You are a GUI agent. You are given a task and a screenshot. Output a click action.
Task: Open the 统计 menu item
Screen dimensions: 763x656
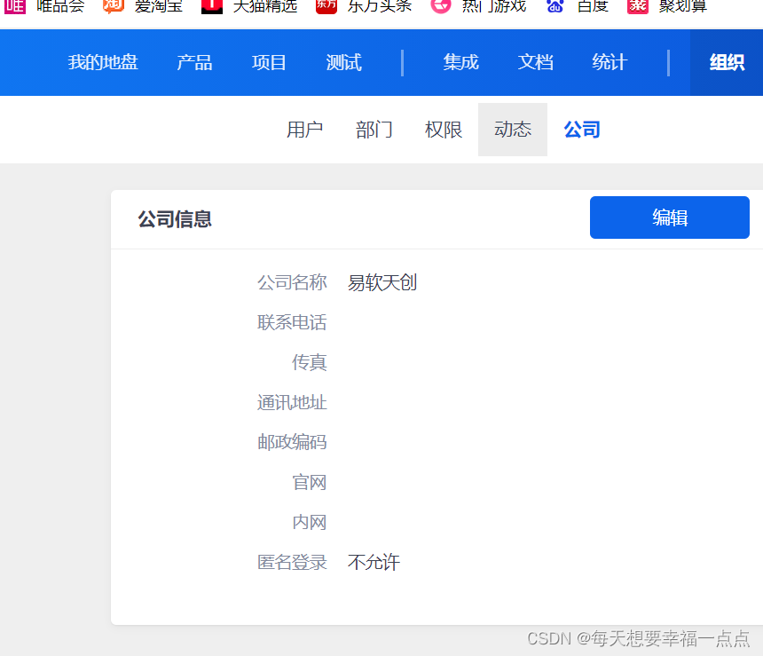[x=610, y=62]
